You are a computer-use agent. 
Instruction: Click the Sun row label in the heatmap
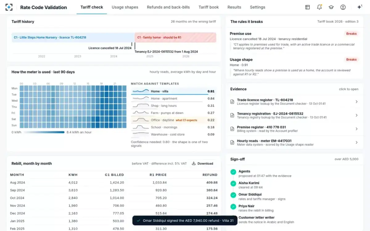tap(14, 125)
